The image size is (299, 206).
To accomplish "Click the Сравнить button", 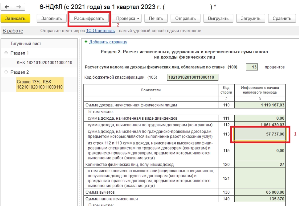I will pos(282,18).
